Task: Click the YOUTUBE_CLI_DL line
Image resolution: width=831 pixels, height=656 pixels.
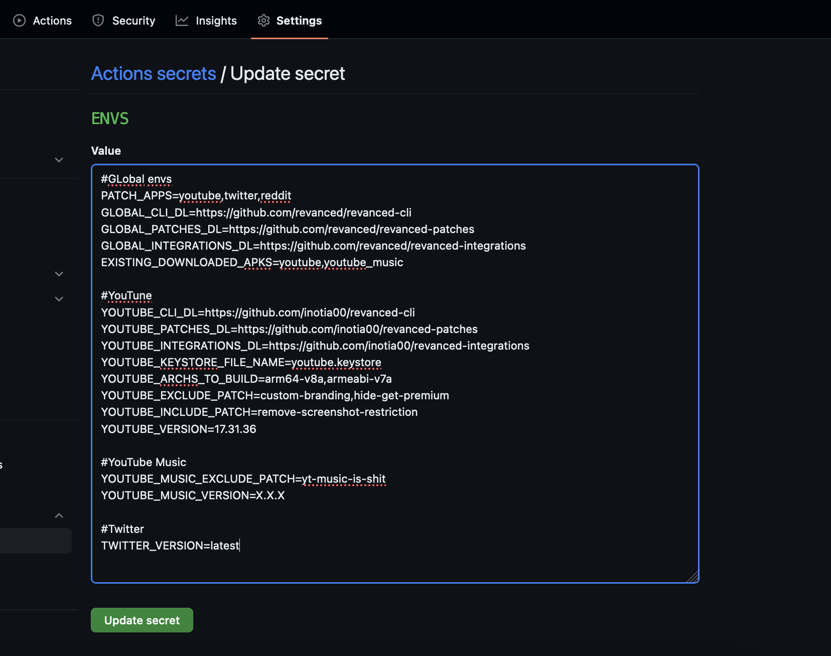Action: (x=258, y=312)
